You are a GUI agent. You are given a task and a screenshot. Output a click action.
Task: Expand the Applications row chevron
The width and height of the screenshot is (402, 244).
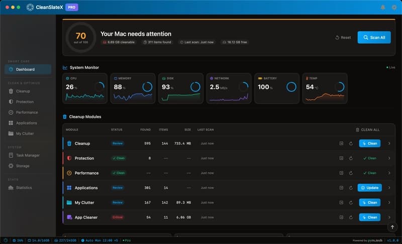(389, 188)
